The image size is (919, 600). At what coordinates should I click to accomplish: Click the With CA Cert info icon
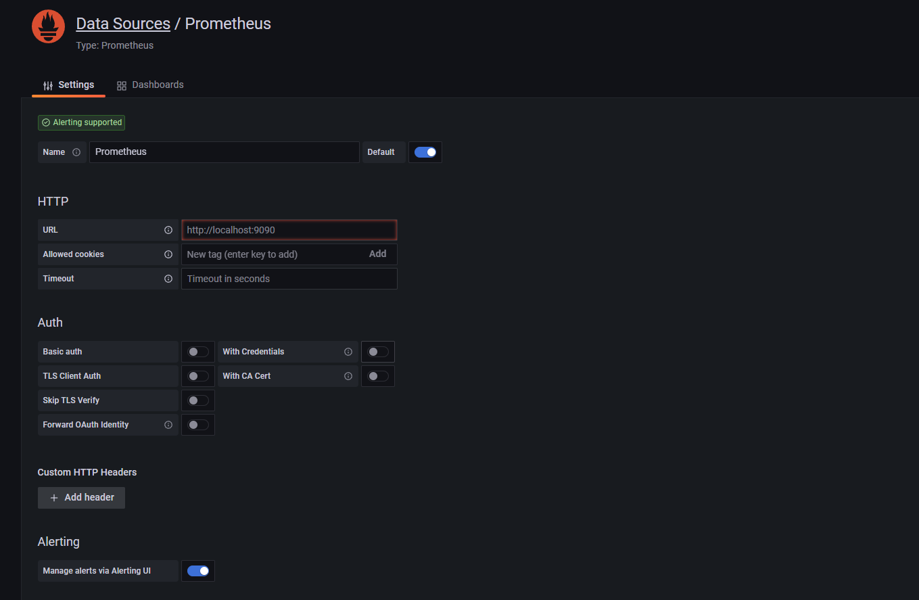(348, 376)
